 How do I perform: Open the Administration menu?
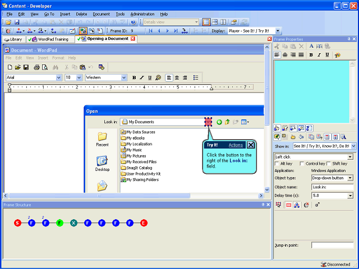pos(142,14)
